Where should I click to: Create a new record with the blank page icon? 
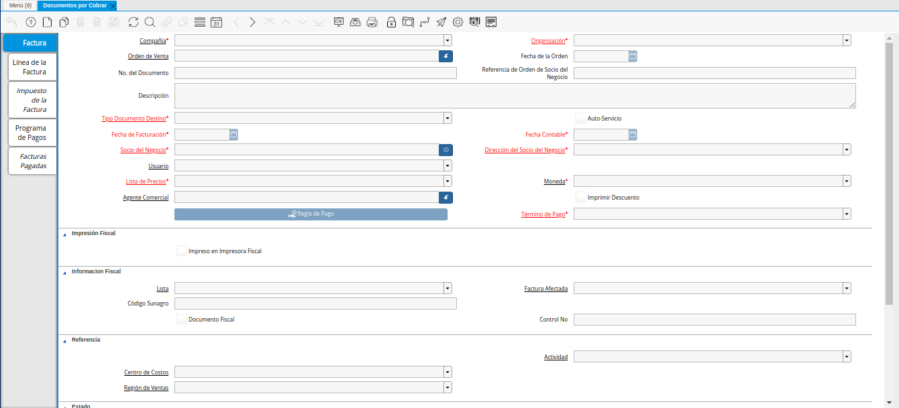click(x=47, y=22)
